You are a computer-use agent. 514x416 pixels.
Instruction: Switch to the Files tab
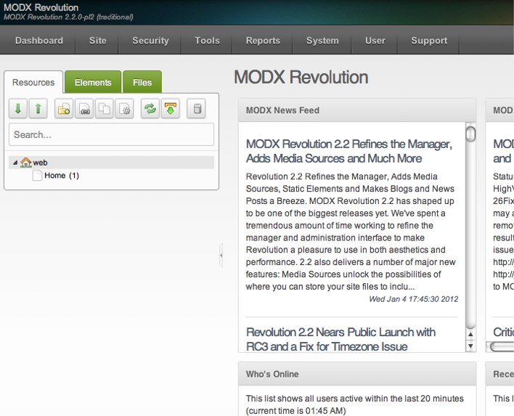click(x=142, y=82)
